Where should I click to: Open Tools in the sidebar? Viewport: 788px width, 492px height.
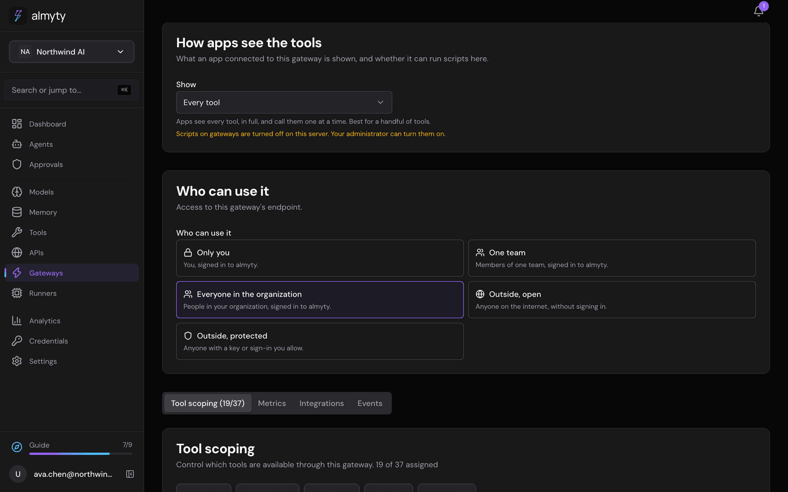[x=72, y=232]
